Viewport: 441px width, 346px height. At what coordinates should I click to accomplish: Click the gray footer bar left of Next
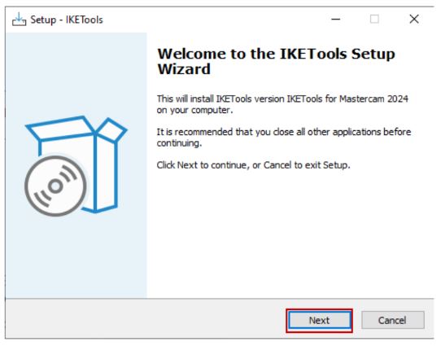click(x=146, y=319)
